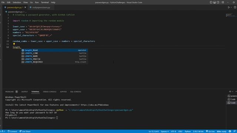Select the Terminal panel tab
Screen dimensions: 237x133
click(x=36, y=92)
